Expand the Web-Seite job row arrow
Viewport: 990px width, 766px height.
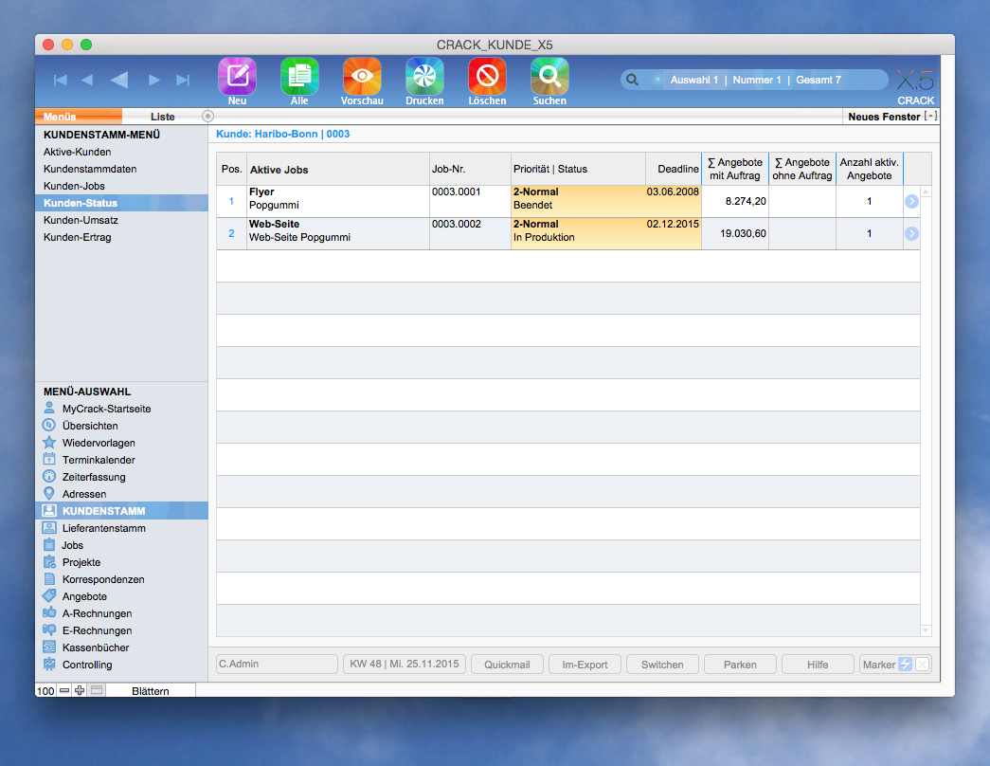911,233
